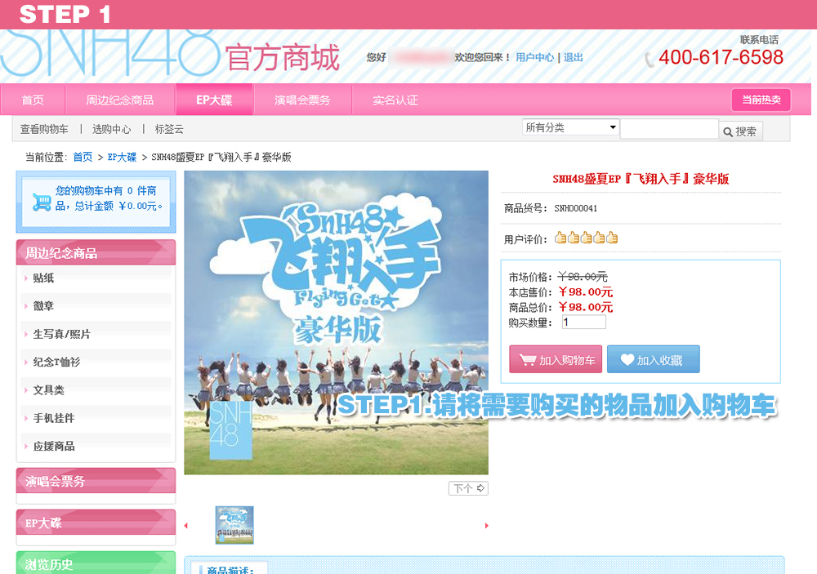This screenshot has height=574, width=817.
Task: Click the 退出 logout link
Action: [x=574, y=57]
